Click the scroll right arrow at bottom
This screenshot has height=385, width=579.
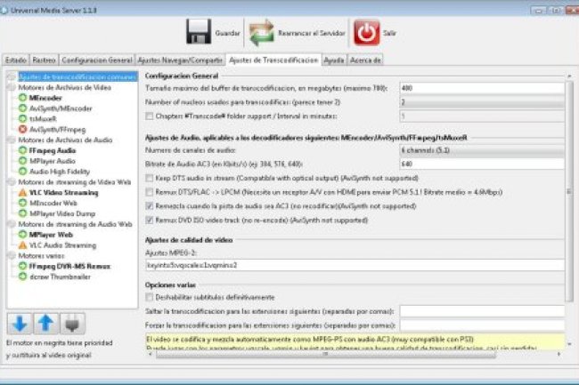[559, 354]
